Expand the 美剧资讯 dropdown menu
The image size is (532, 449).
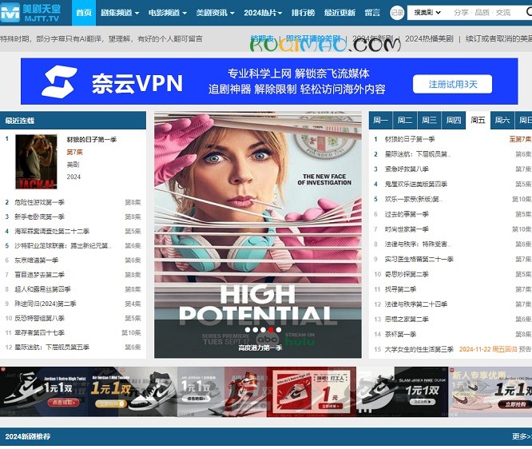[215, 13]
